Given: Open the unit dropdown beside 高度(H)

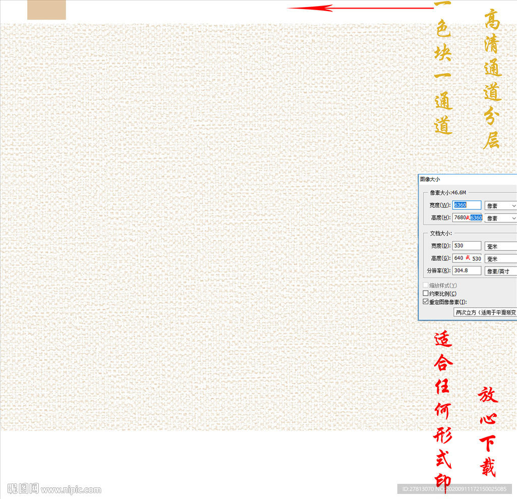Looking at the screenshot, I should (x=500, y=218).
